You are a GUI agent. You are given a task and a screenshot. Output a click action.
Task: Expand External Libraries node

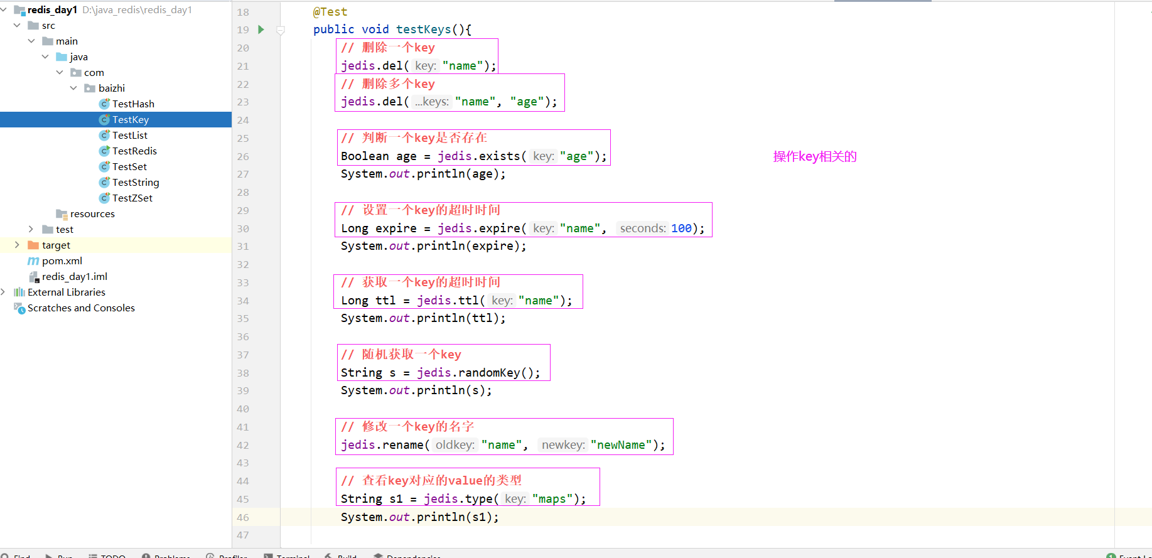pos(3,292)
